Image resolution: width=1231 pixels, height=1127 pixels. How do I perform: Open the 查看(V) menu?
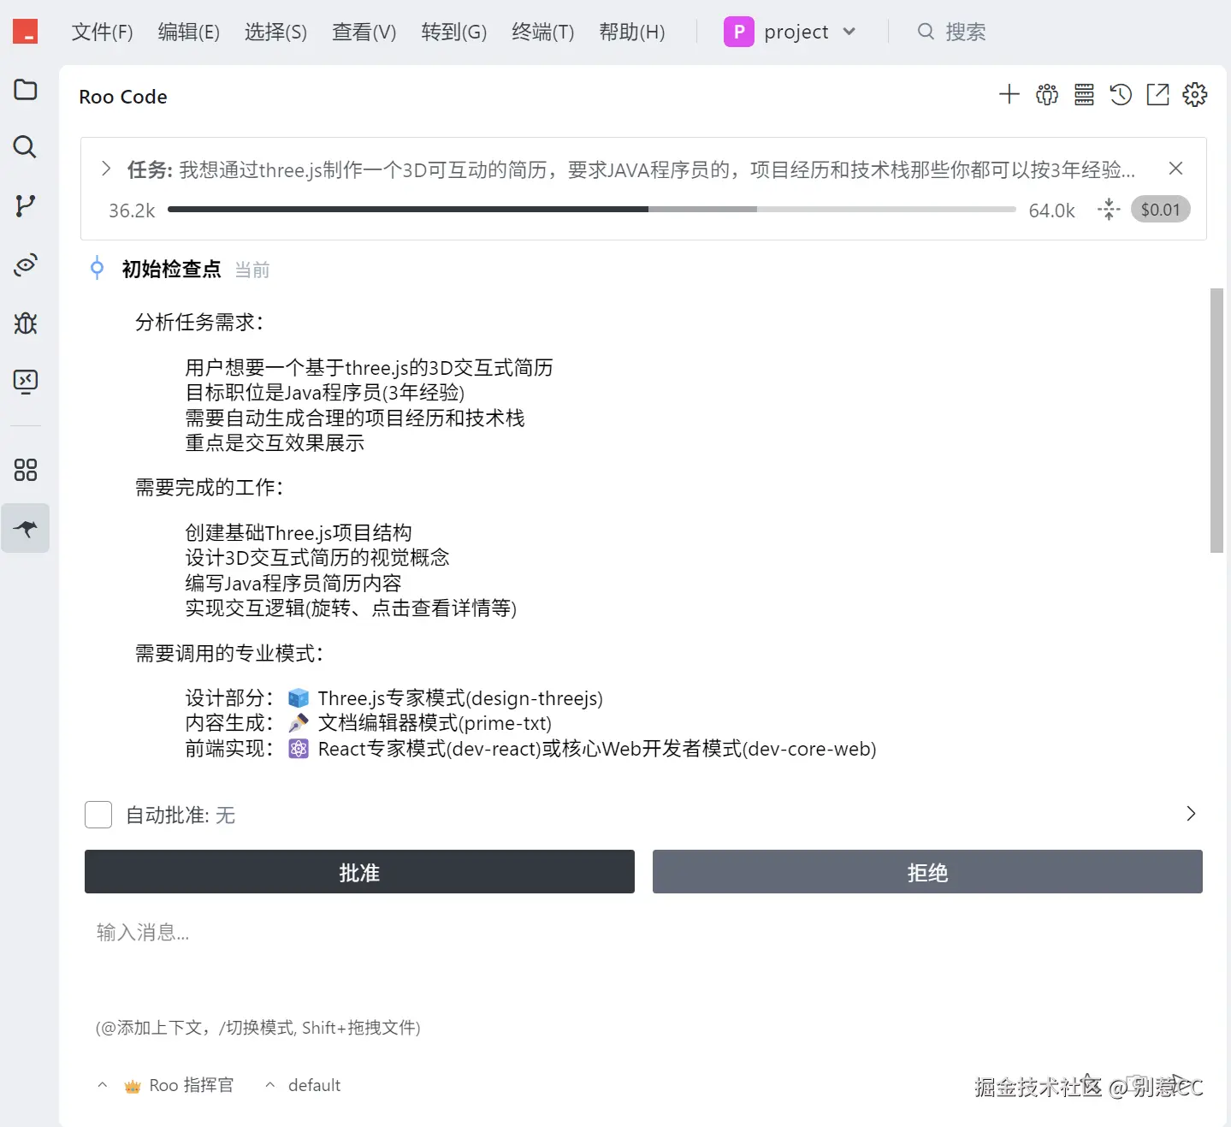[x=364, y=32]
